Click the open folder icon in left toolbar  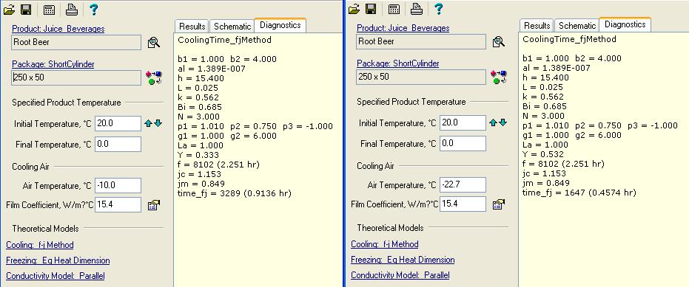(x=9, y=9)
